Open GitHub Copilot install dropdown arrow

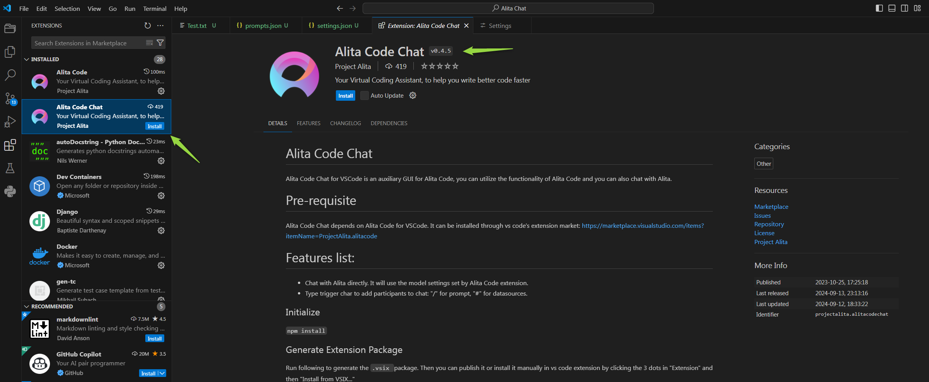pyautogui.click(x=162, y=373)
